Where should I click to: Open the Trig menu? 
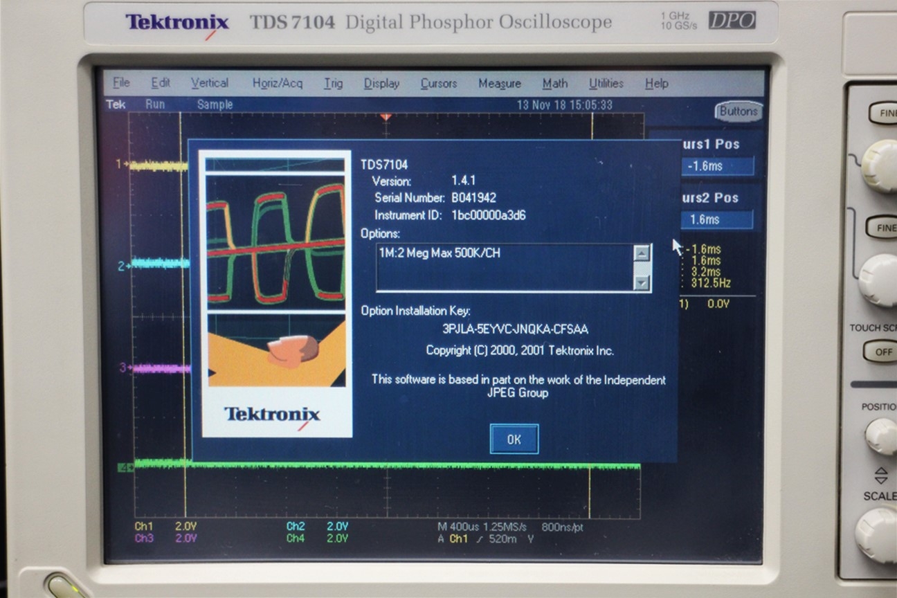(333, 83)
